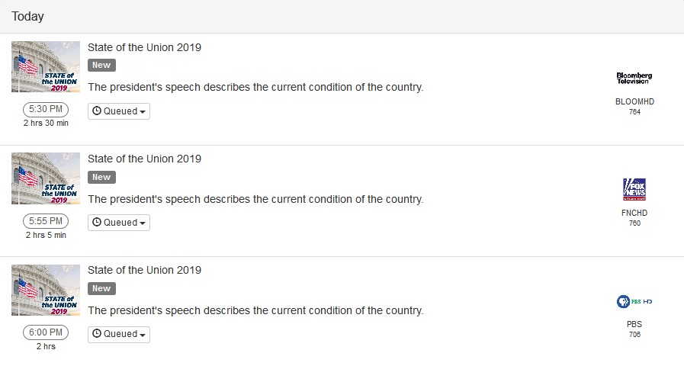The image size is (684, 366).
Task: Click the Fox News channel logo
Action: click(634, 189)
